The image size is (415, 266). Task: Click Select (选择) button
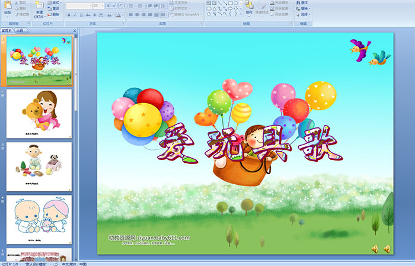point(303,14)
